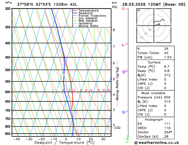Viewport: 188px width, 145px height.
Task: Click the '300' pressure level label
Action: (x=8, y=9)
